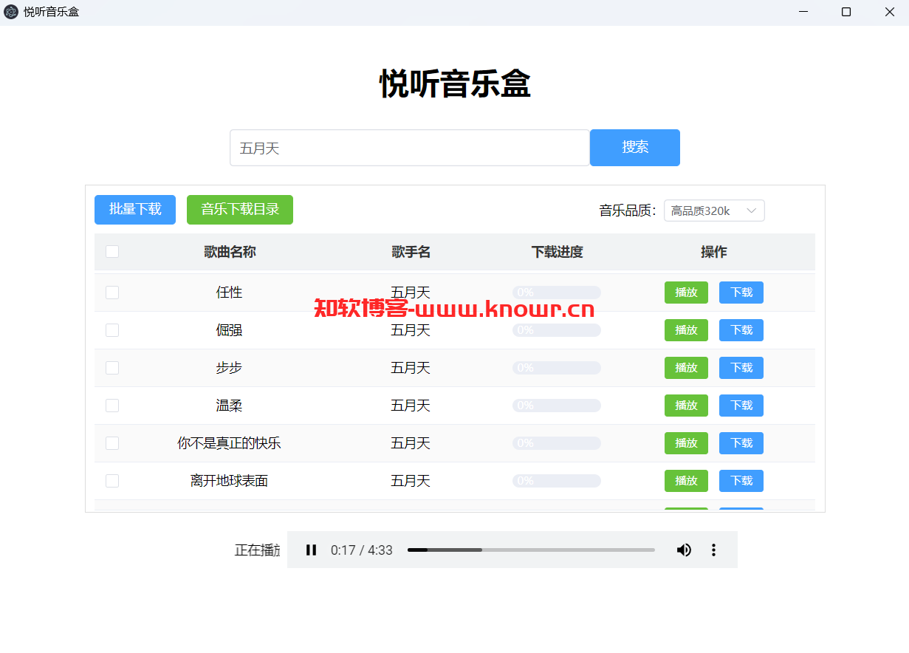This screenshot has width=909, height=653.
Task: Click the 0:17 / 4:33 time display
Action: (362, 550)
